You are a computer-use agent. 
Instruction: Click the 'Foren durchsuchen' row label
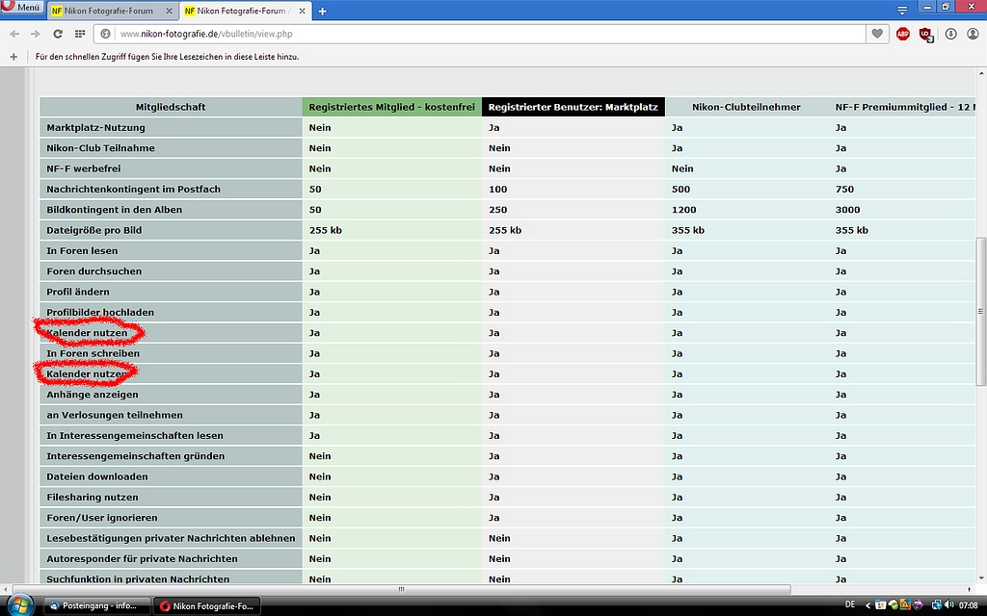(94, 271)
